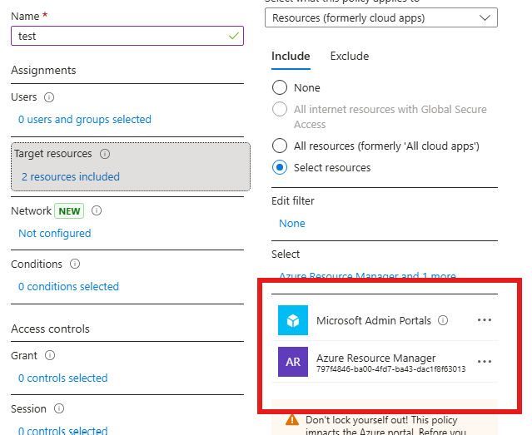Click the Access controls heading
The height and width of the screenshot is (435, 532).
point(50,329)
